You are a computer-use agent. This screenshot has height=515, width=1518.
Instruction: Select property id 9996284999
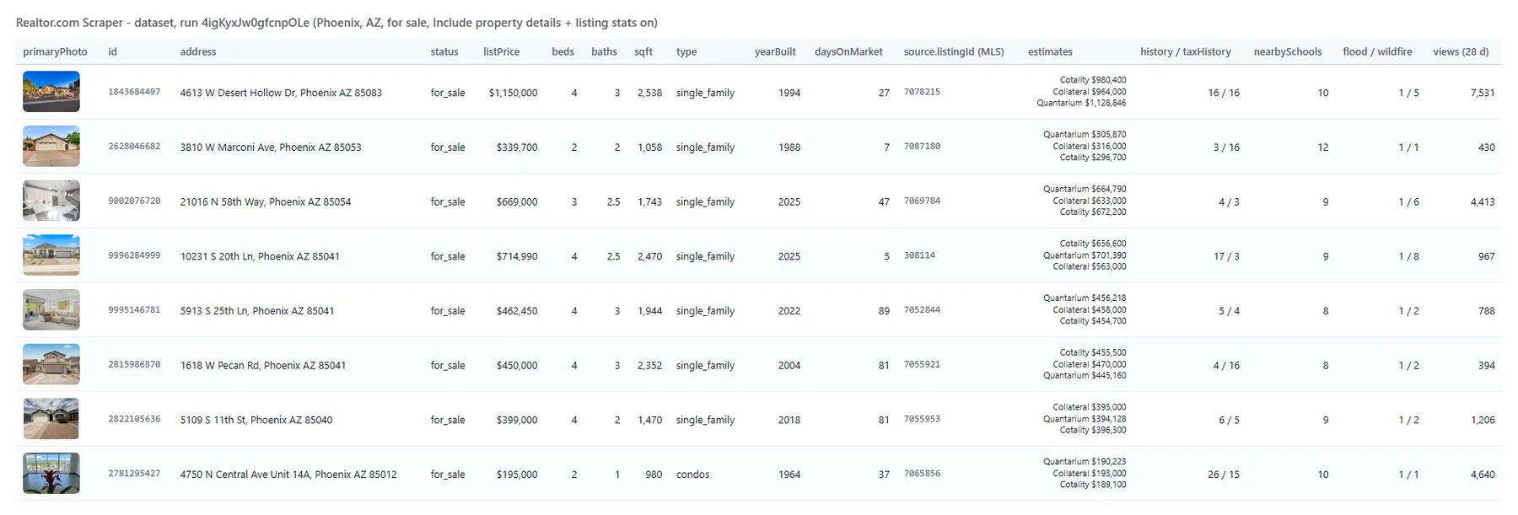tap(134, 255)
